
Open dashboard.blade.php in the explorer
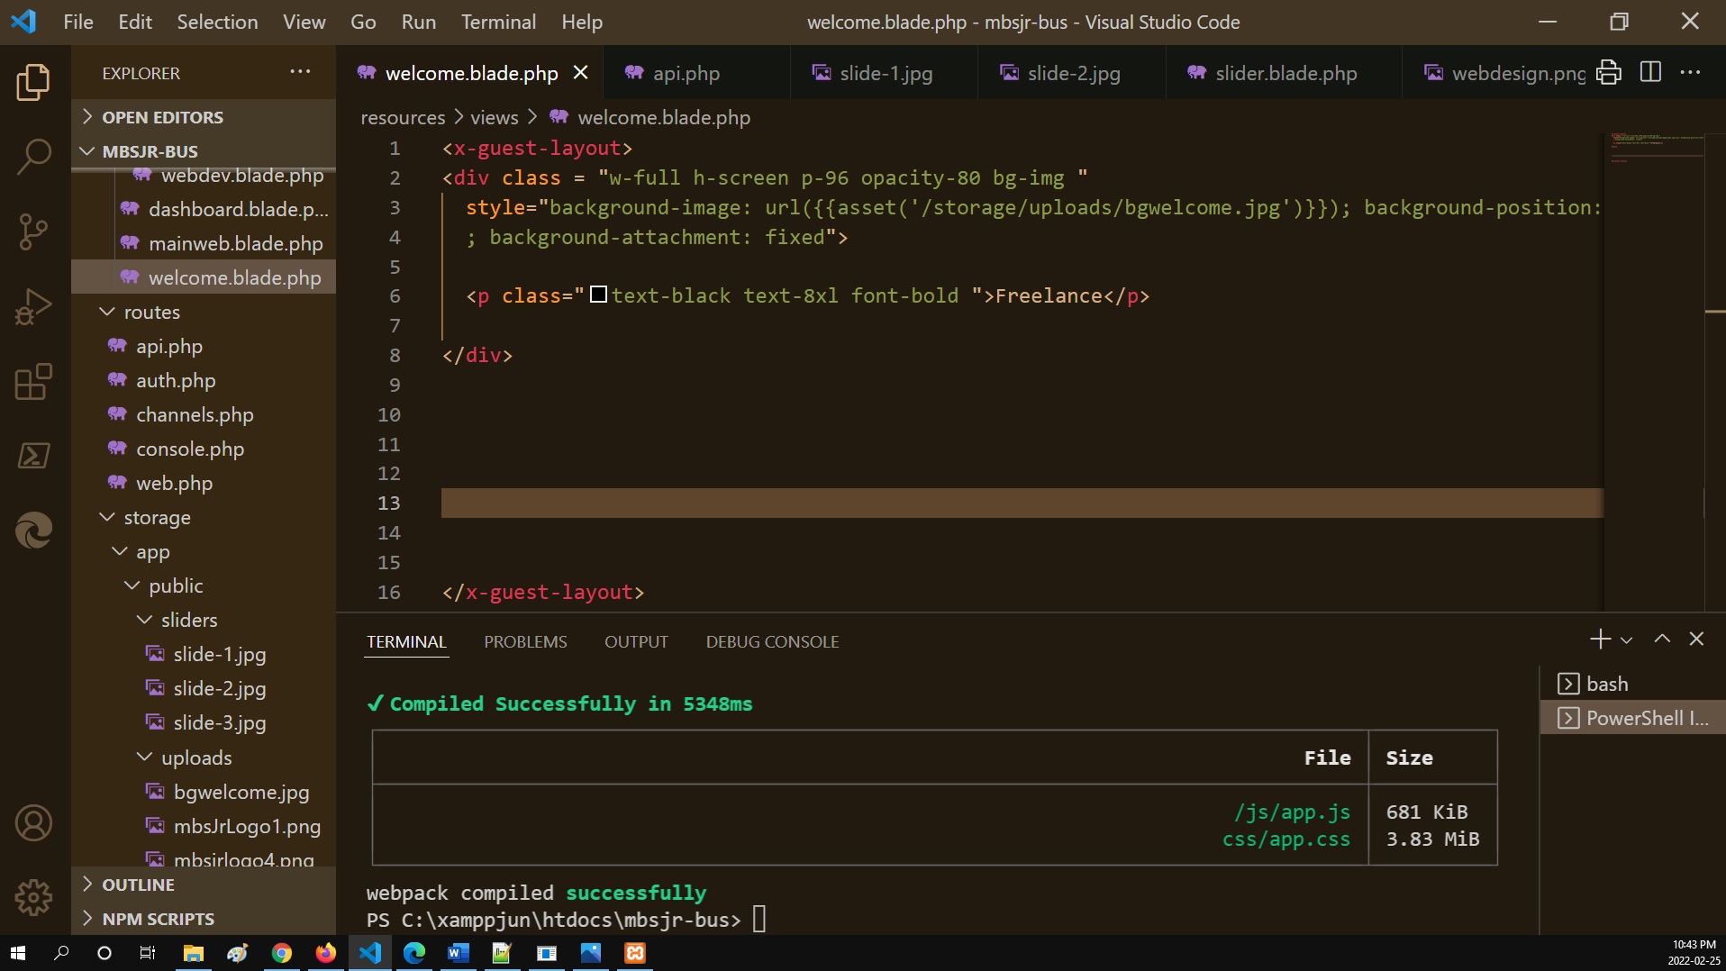pos(204,209)
